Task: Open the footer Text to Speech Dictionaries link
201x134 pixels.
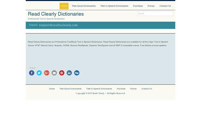Action: [99, 88]
